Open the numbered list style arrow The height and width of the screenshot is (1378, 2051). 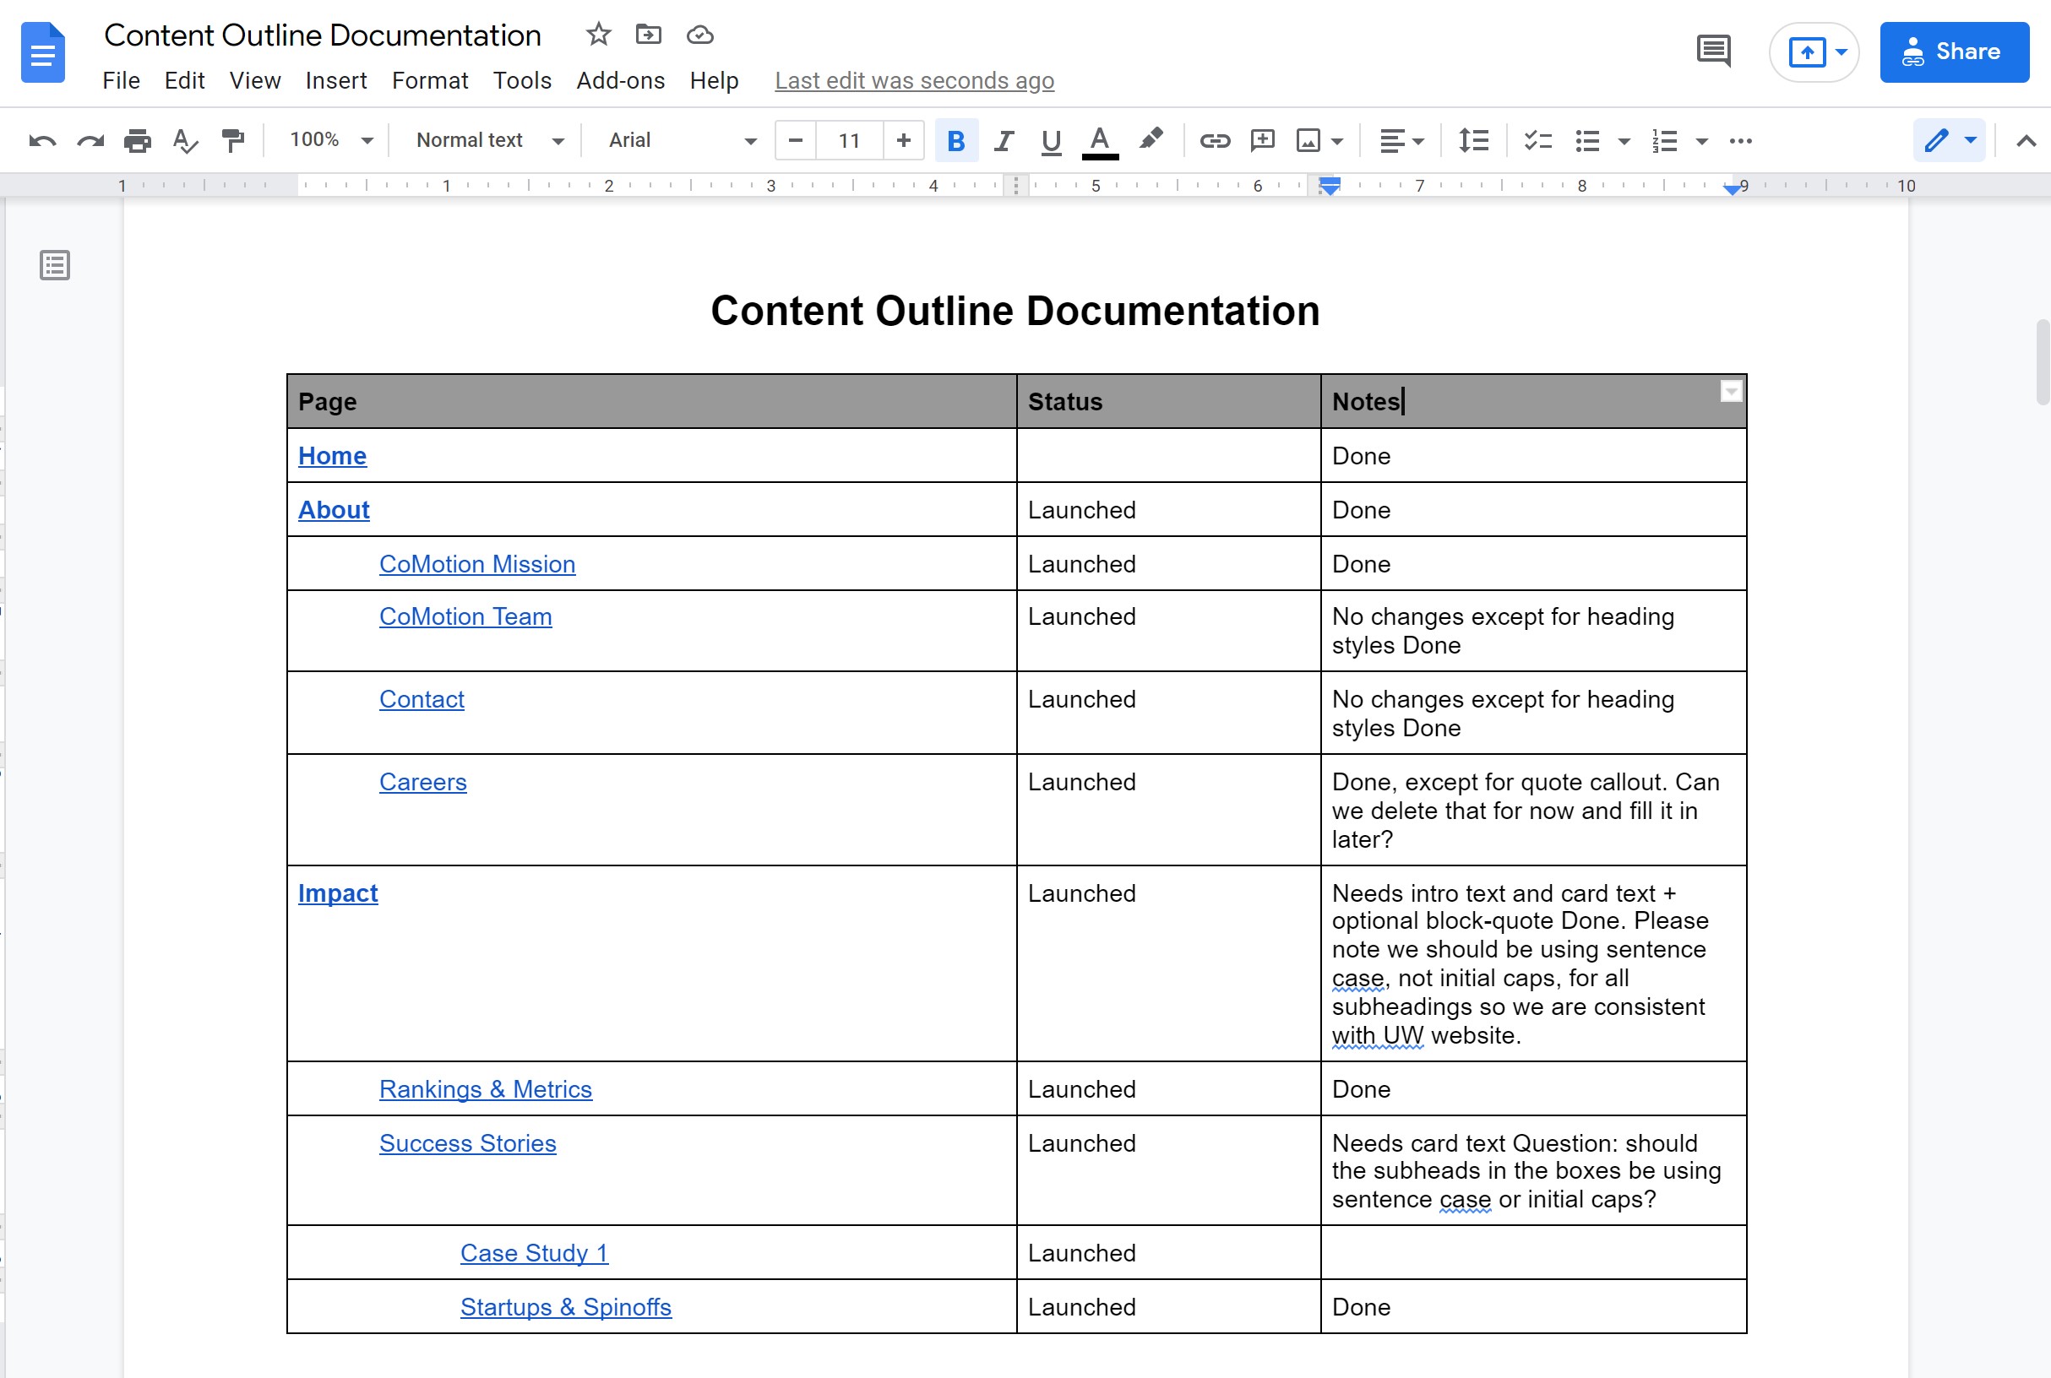tap(1702, 141)
